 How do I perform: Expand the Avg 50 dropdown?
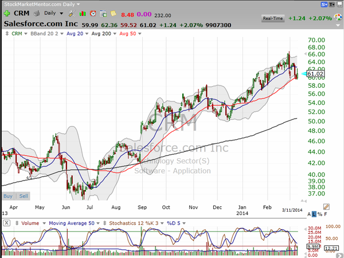139,34
